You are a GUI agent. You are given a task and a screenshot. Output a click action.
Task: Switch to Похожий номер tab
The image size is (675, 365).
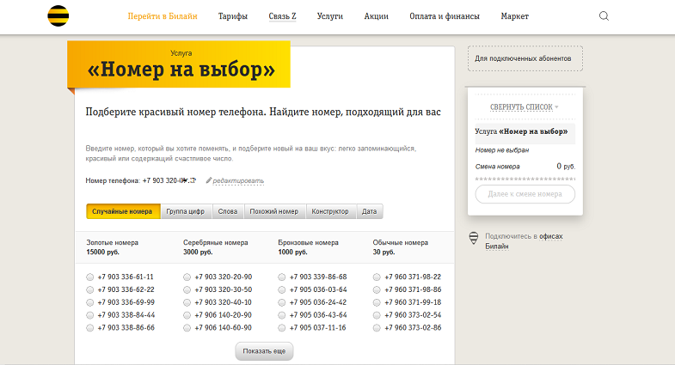(274, 211)
